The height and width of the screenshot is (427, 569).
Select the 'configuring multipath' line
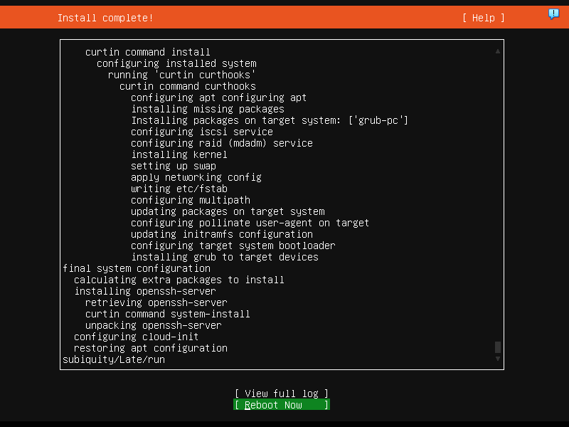191,200
